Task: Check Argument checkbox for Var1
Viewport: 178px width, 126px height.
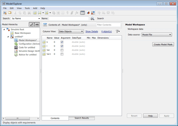Action: (x=62, y=54)
